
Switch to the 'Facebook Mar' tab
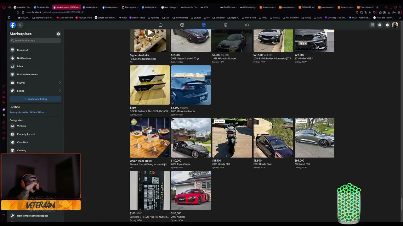pyautogui.click(x=42, y=7)
